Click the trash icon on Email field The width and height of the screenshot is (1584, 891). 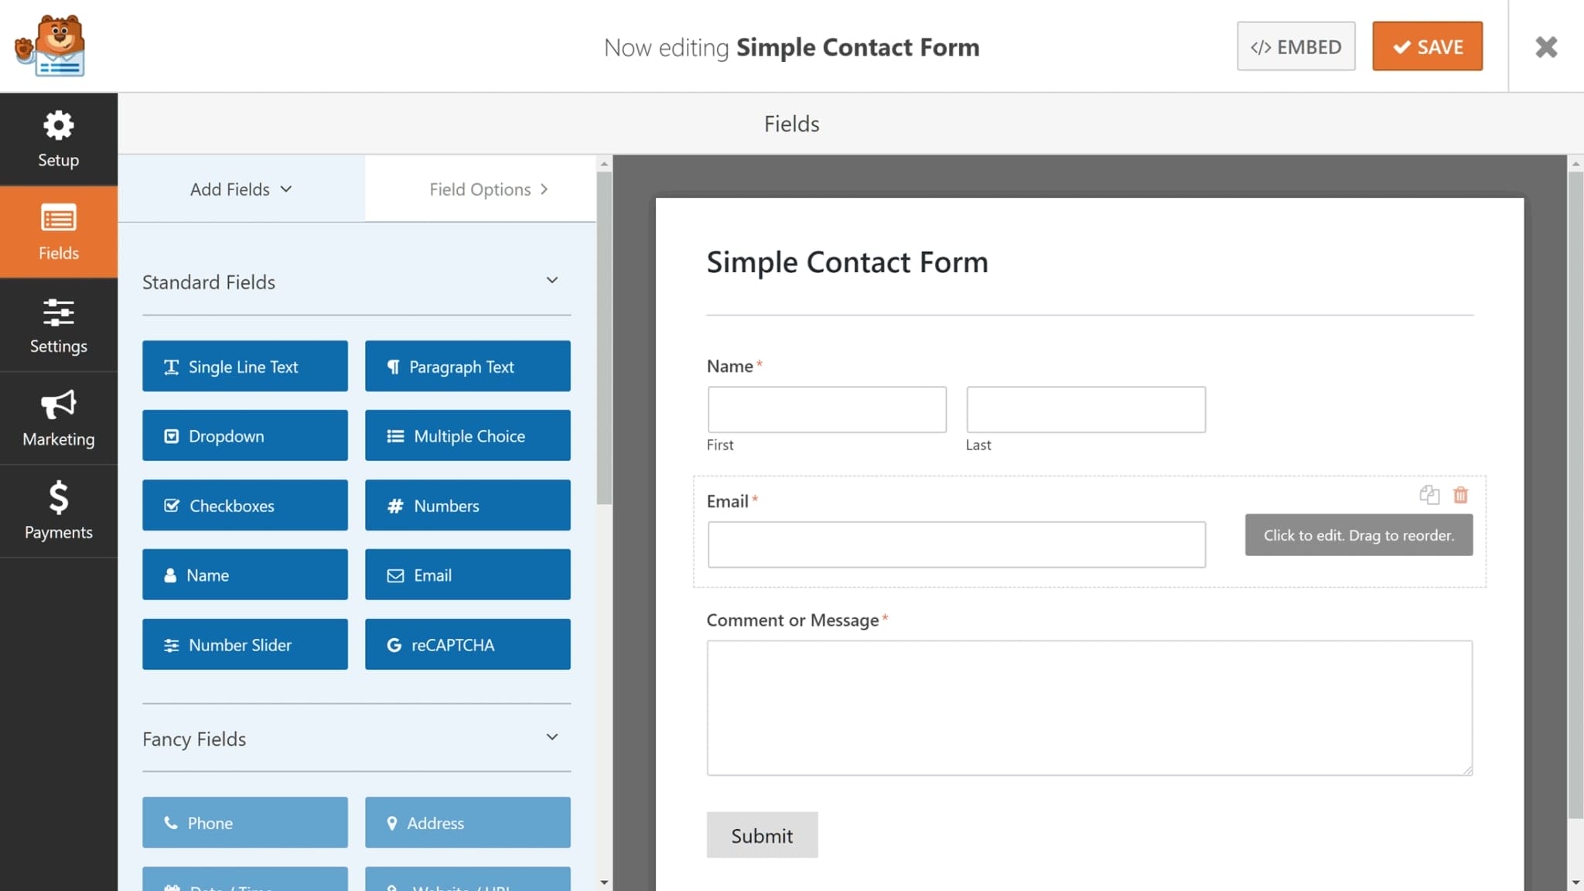(1460, 495)
